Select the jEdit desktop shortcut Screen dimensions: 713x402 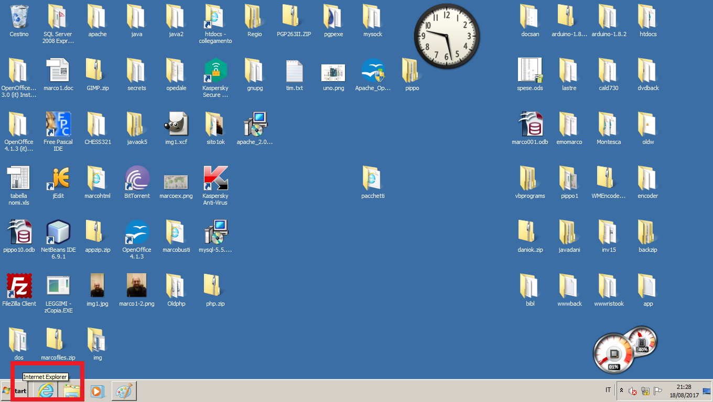coord(58,178)
